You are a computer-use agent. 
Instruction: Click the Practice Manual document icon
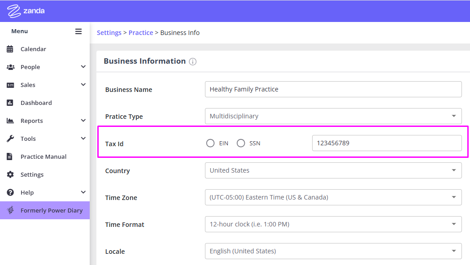(x=9, y=156)
